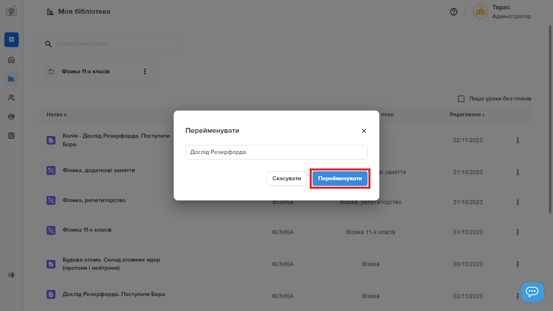Open the library books icon in sidebar
The image size is (553, 311).
(11, 79)
